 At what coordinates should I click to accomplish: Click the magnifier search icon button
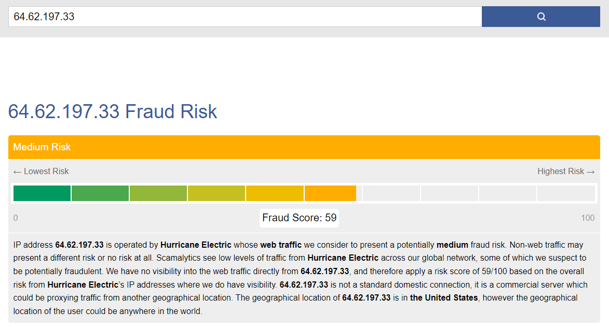(x=540, y=17)
